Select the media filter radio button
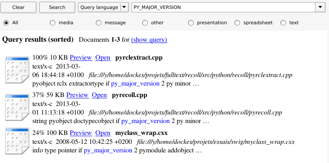This screenshot has height=163, width=329. pyautogui.click(x=52, y=23)
